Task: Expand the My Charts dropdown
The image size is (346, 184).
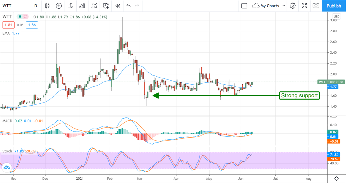Action: click(269, 6)
